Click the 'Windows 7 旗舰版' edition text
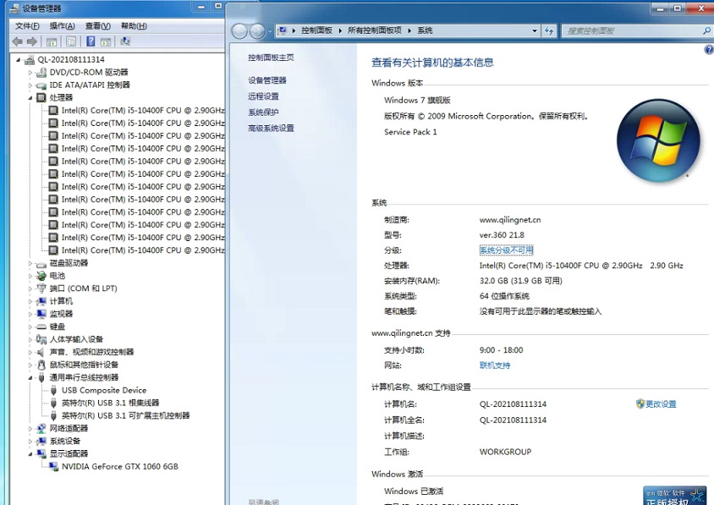The image size is (714, 505). coord(417,100)
